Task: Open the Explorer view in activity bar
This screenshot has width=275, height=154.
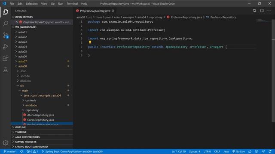Action: (6, 12)
